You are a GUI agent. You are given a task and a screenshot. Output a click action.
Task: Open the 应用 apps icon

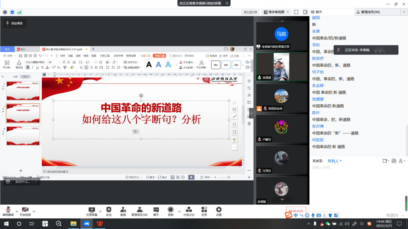[x=204, y=210]
